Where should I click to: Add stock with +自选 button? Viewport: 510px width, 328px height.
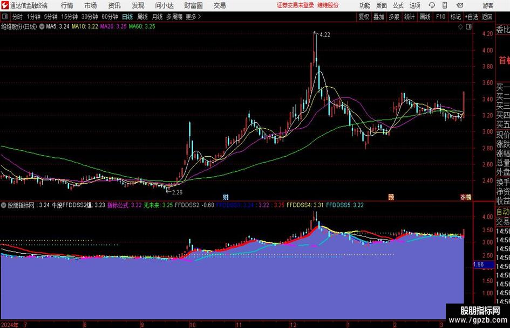tap(472, 17)
